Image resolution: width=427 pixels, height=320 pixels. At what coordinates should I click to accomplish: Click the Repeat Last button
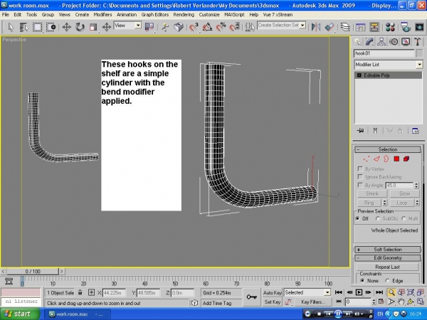[x=388, y=267]
